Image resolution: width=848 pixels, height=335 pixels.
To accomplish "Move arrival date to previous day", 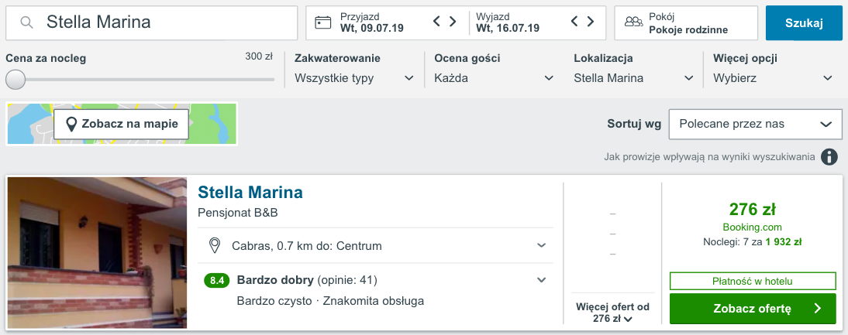I will click(437, 22).
